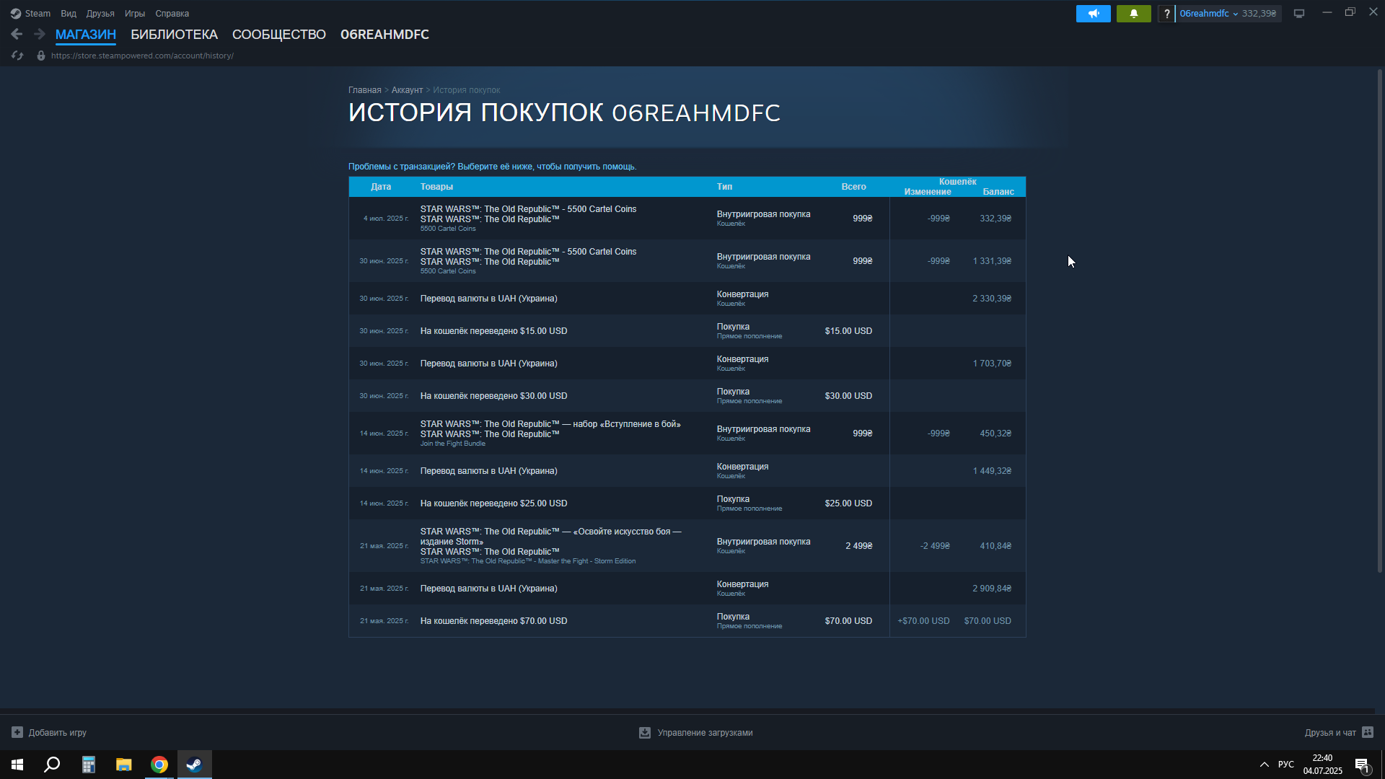
Task: Click the Управление загрузками label
Action: pyautogui.click(x=705, y=732)
